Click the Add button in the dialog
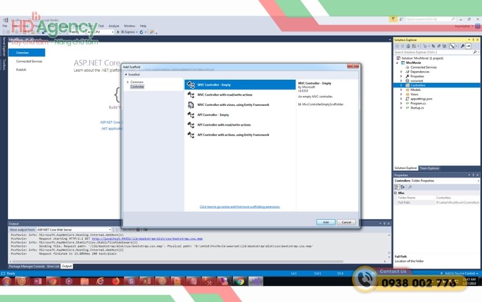 click(x=325, y=222)
